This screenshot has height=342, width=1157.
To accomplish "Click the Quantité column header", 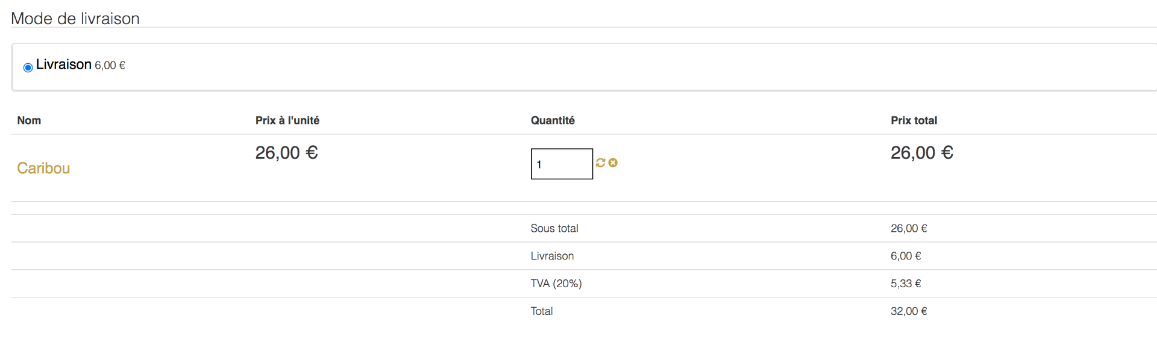I will click(553, 120).
